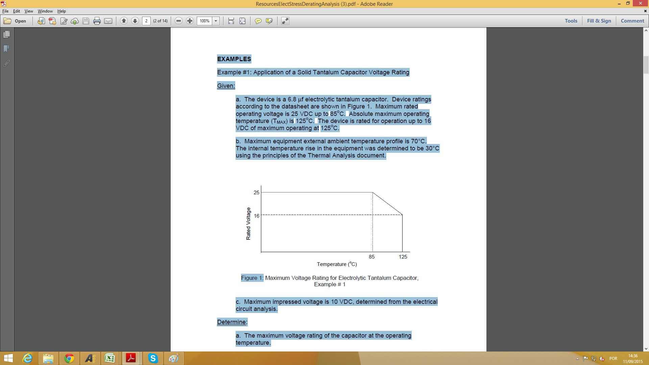Open the Page Thumbnails panel

[6, 34]
